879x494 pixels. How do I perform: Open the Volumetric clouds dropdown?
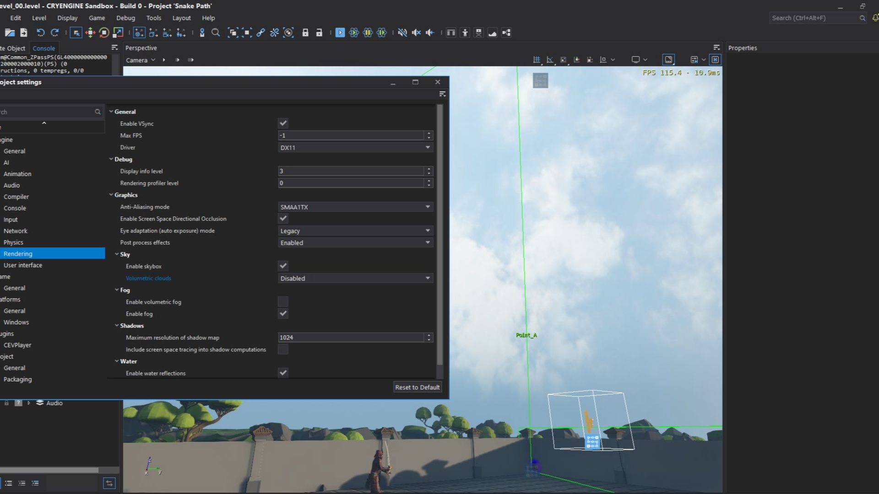pos(355,278)
